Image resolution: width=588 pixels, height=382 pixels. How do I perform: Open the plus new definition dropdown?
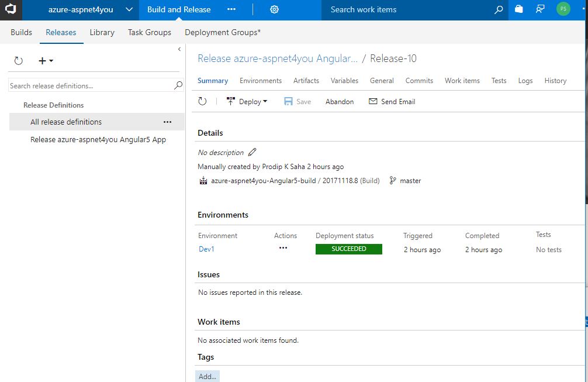pos(46,61)
